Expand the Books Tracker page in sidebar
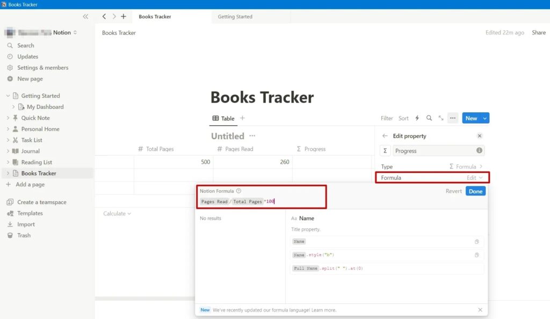Viewport: 550px width, 319px height. [x=8, y=173]
